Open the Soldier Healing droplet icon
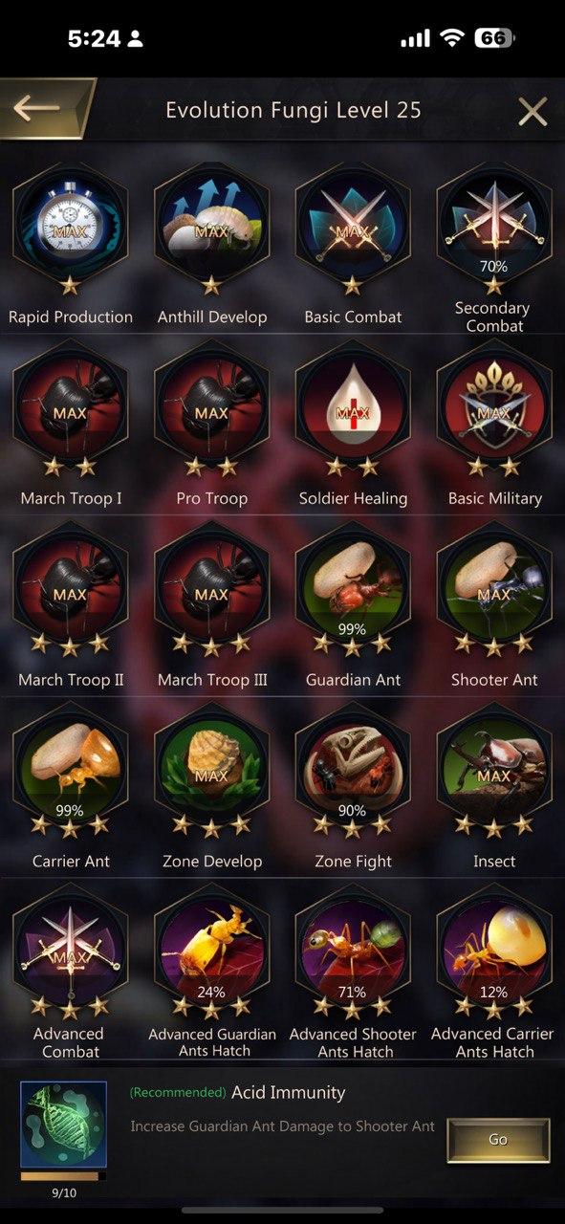The image size is (565, 1224). click(x=353, y=409)
